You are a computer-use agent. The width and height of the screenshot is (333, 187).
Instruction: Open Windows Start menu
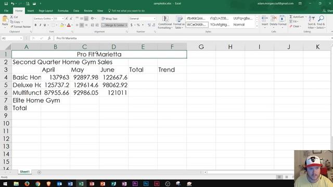pos(5,183)
